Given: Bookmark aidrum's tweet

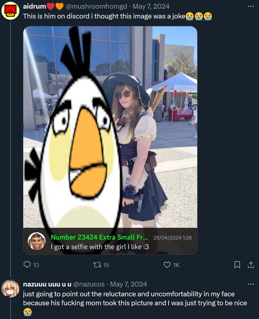Looking at the screenshot, I should (x=237, y=265).
